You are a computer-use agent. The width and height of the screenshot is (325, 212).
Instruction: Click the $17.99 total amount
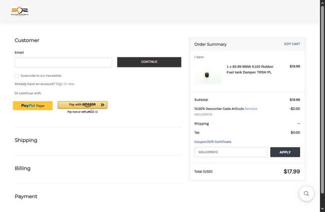tap(291, 171)
